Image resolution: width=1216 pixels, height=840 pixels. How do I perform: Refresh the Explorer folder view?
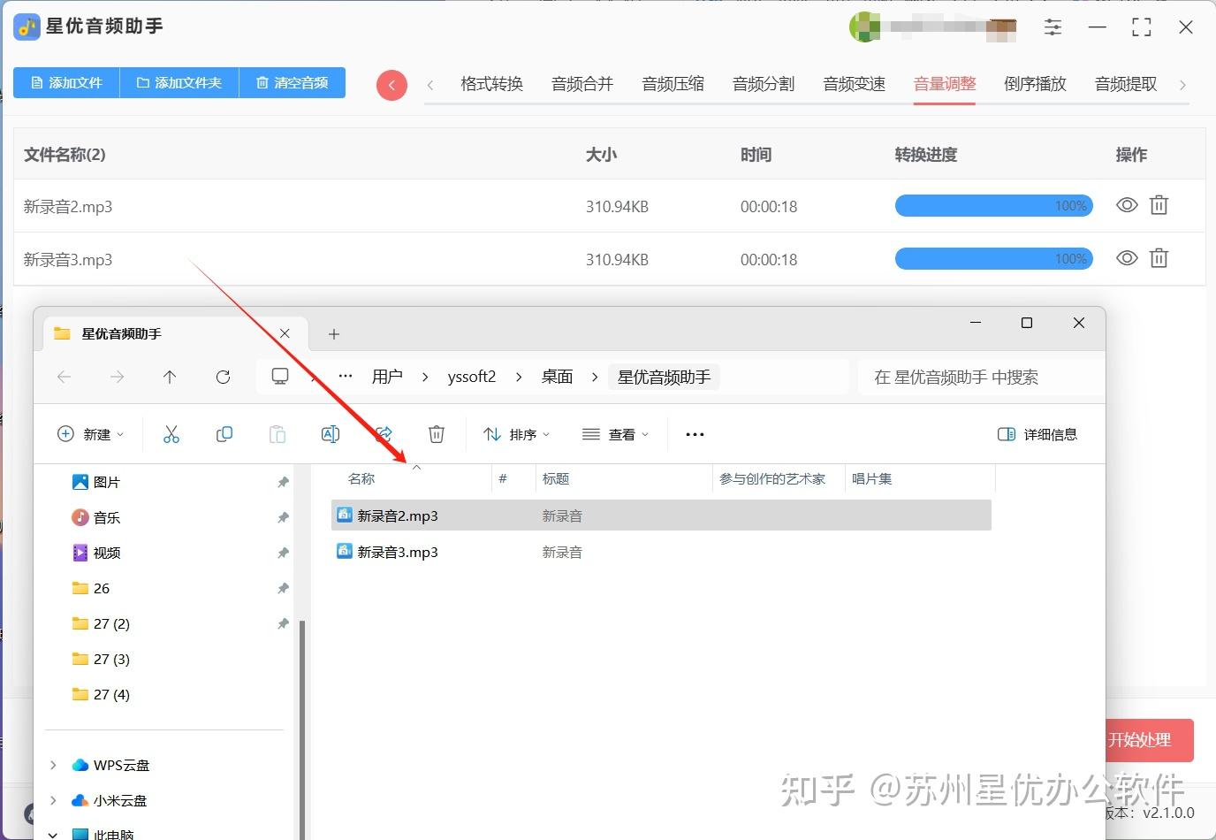pyautogui.click(x=223, y=377)
